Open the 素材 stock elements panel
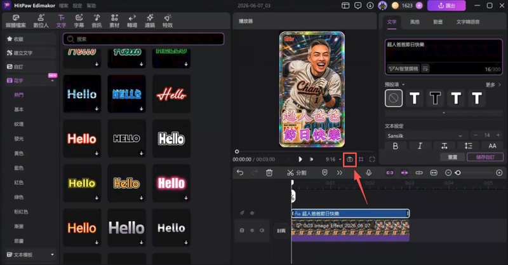508x265 pixels. pos(114,21)
